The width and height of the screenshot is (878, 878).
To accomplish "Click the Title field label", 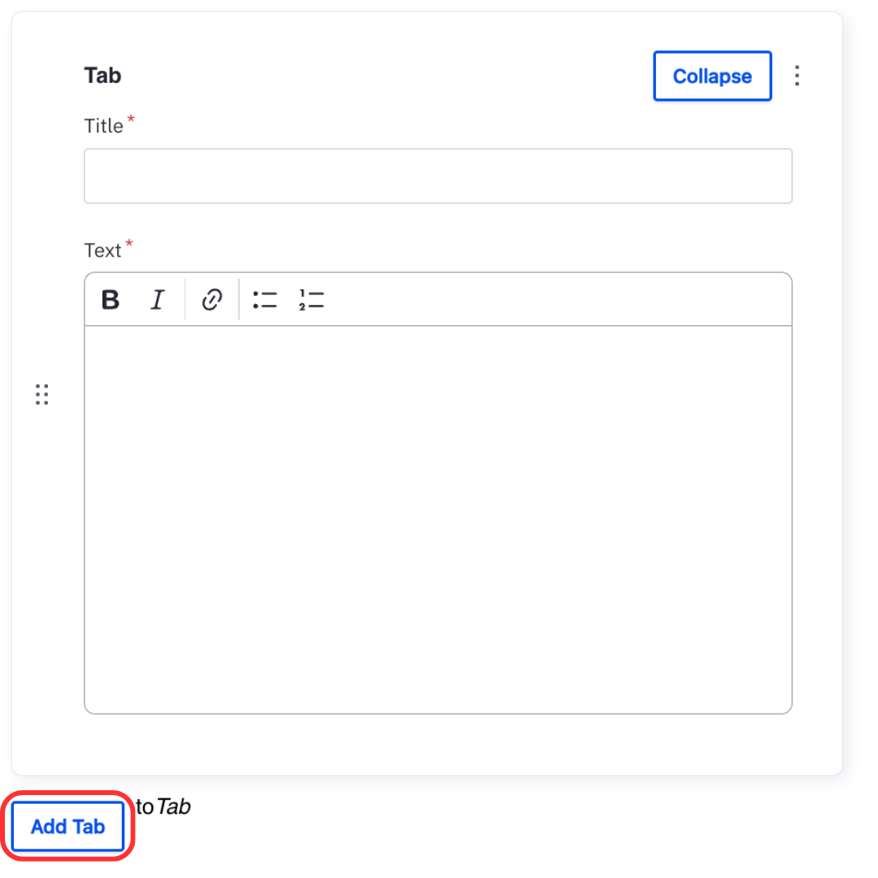I will 104,127.
